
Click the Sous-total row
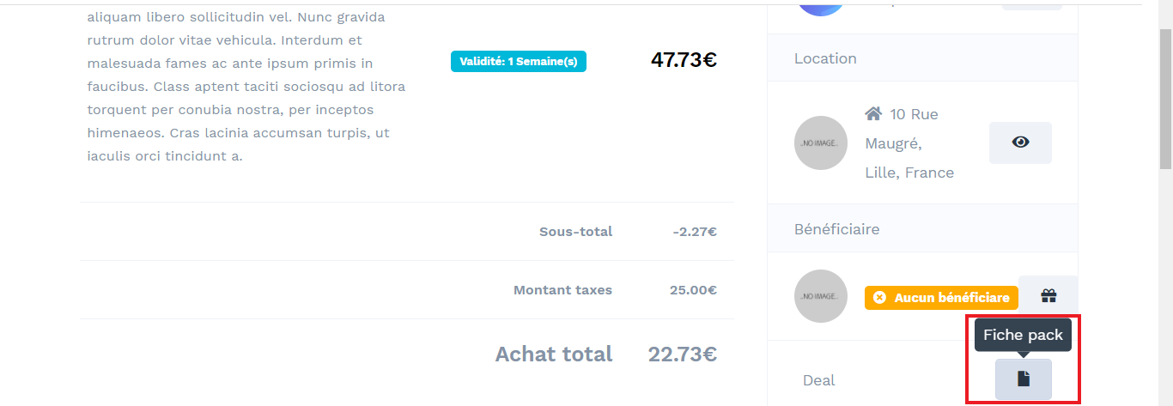407,232
